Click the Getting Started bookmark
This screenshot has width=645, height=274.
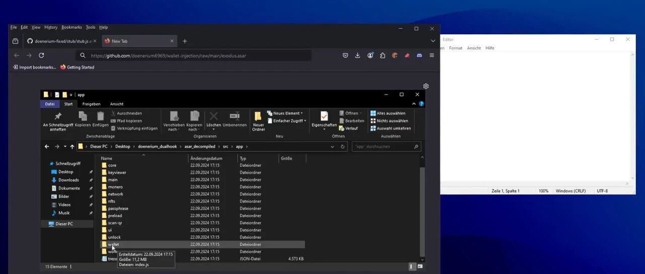[x=77, y=67]
